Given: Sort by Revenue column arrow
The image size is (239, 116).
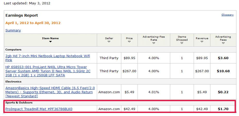Looking at the screenshot, I should coord(202,42).
